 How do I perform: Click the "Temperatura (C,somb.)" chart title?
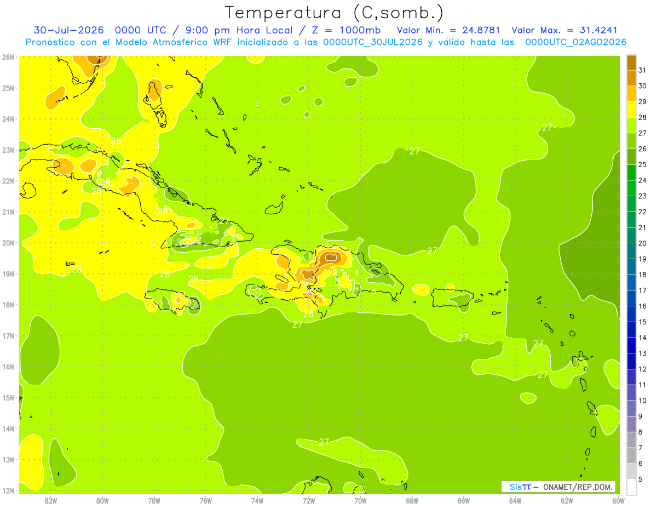[x=335, y=13]
